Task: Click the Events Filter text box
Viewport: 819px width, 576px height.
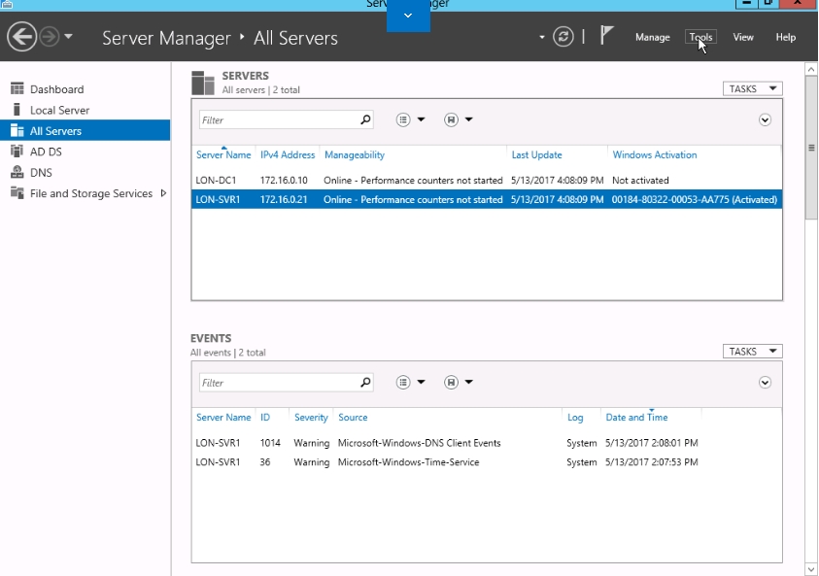Action: coord(279,383)
